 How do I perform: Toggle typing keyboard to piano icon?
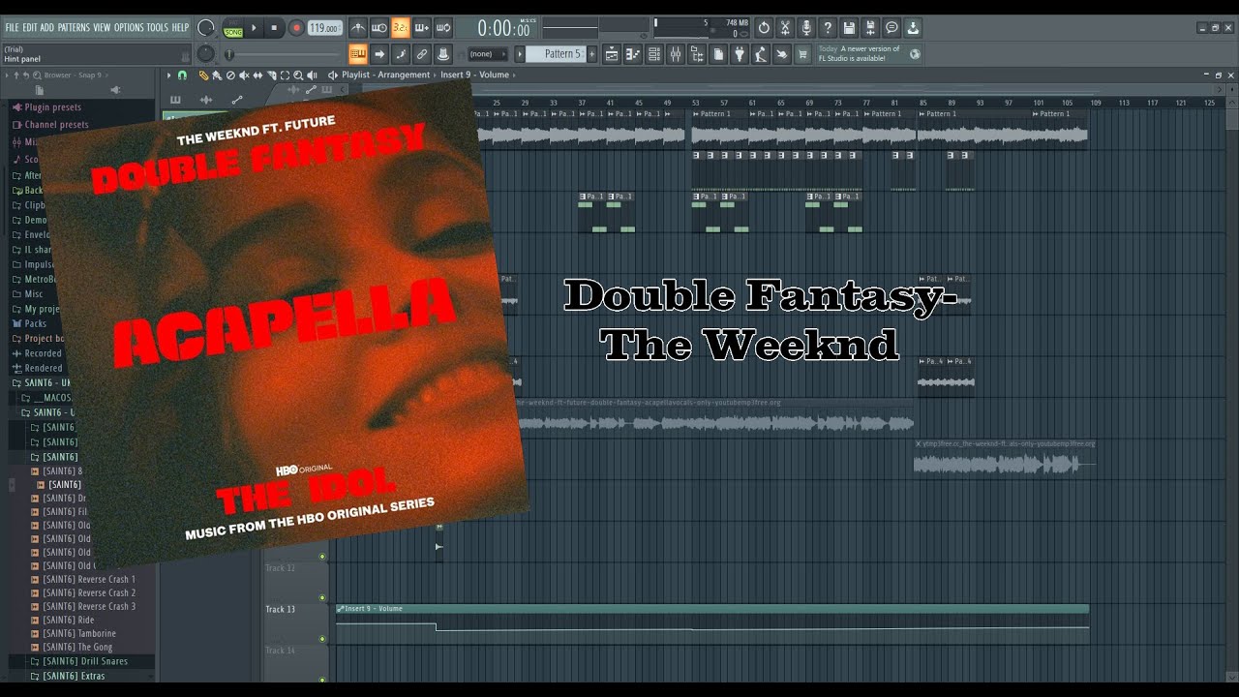click(358, 54)
